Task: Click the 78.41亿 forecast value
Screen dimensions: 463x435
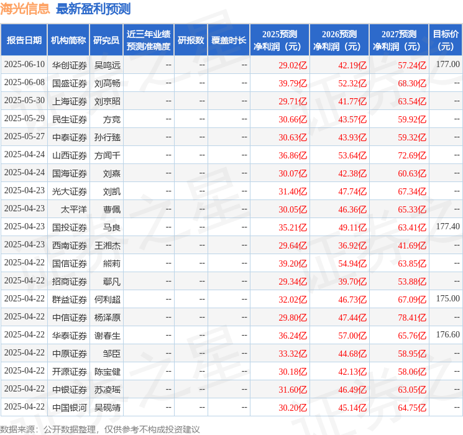Action: click(x=412, y=318)
